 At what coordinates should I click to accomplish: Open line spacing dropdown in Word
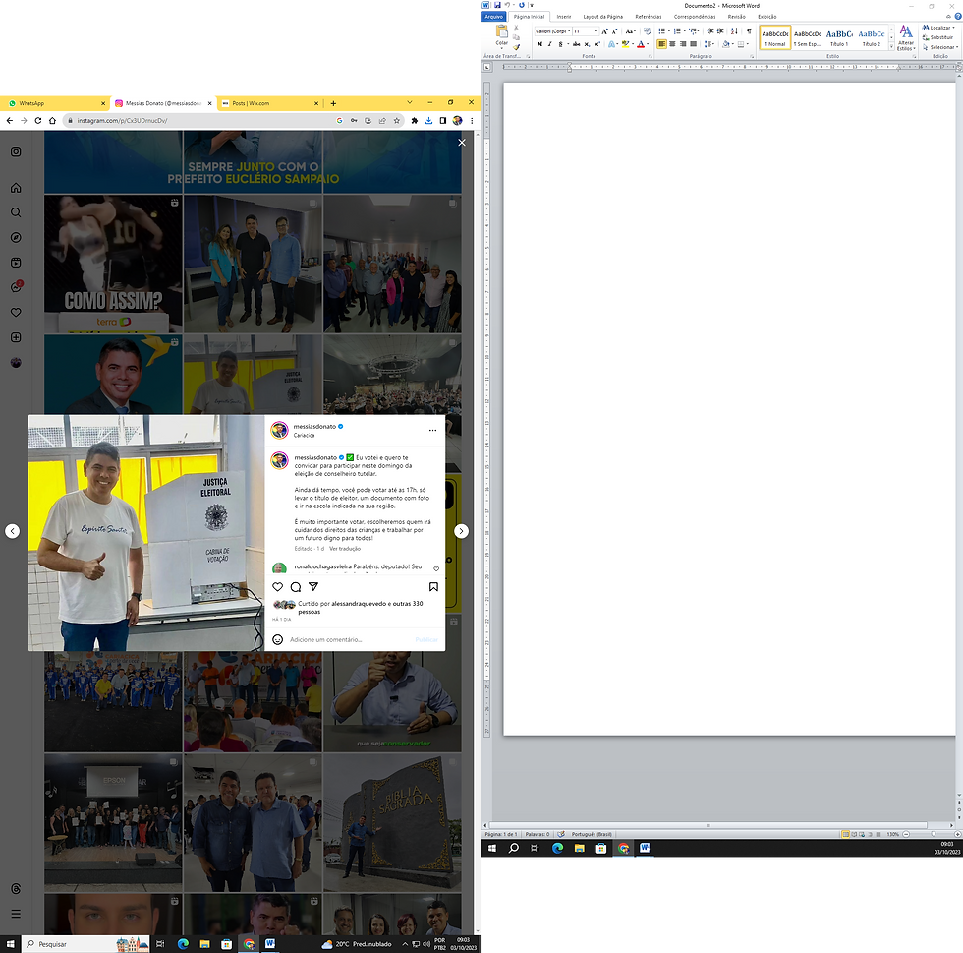(x=709, y=44)
